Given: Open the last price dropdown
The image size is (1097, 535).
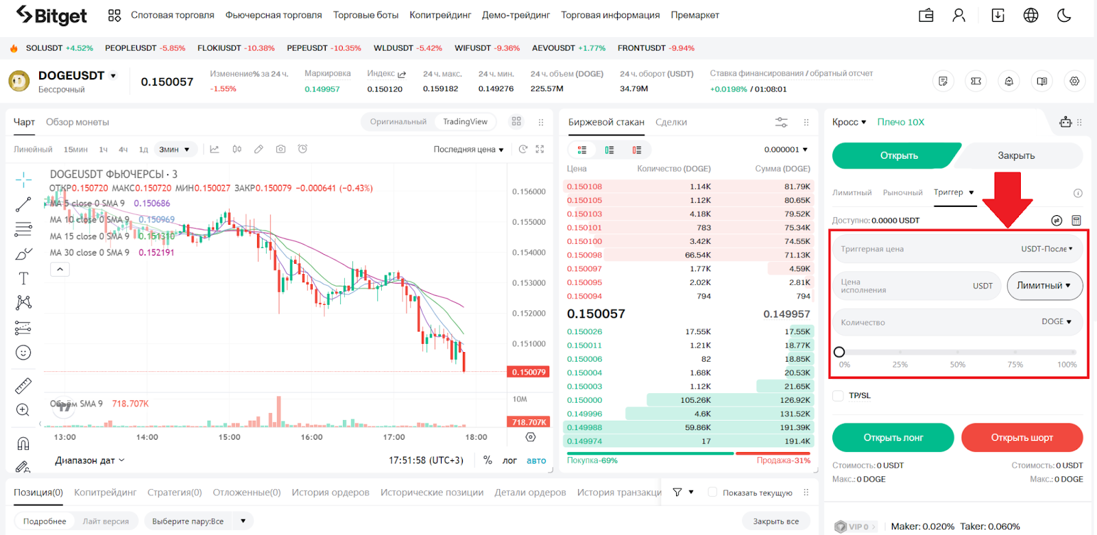Looking at the screenshot, I should coord(468,149).
